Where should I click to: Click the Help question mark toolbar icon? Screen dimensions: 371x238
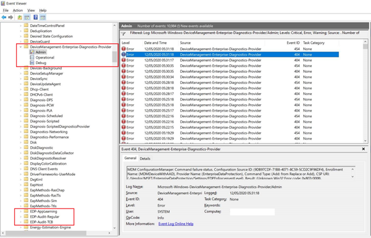click(35, 17)
